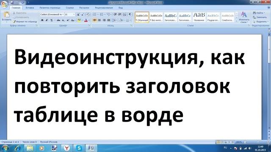Open Skype from the taskbar

[x=79, y=148]
